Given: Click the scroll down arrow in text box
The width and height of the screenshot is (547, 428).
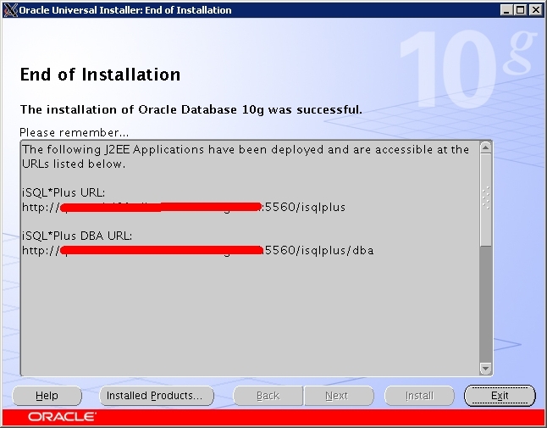Looking at the screenshot, I should point(485,369).
